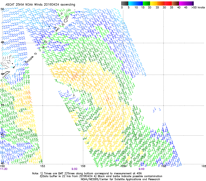Click the '45' label under the wind scale

point(186,8)
